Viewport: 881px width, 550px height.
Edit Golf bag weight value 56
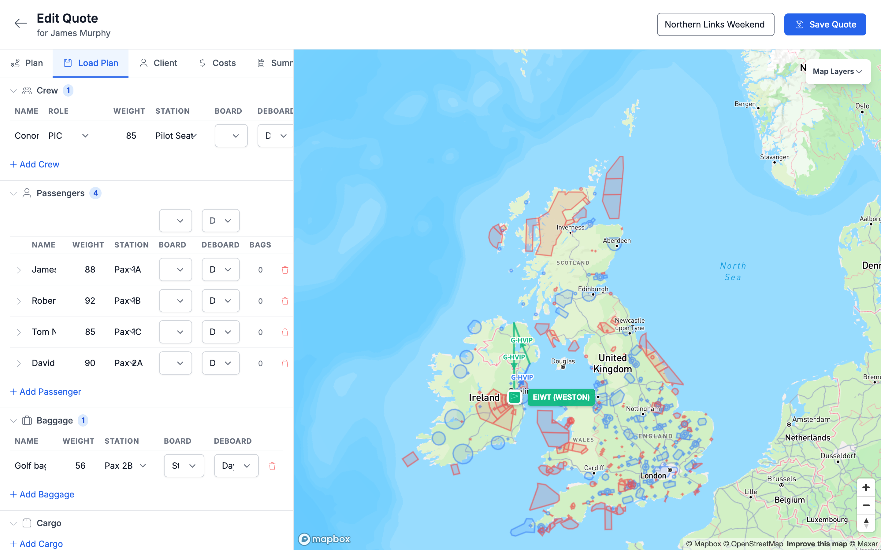click(x=80, y=466)
